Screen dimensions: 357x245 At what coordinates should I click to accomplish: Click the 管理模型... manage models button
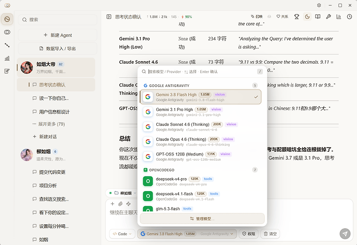point(202,219)
